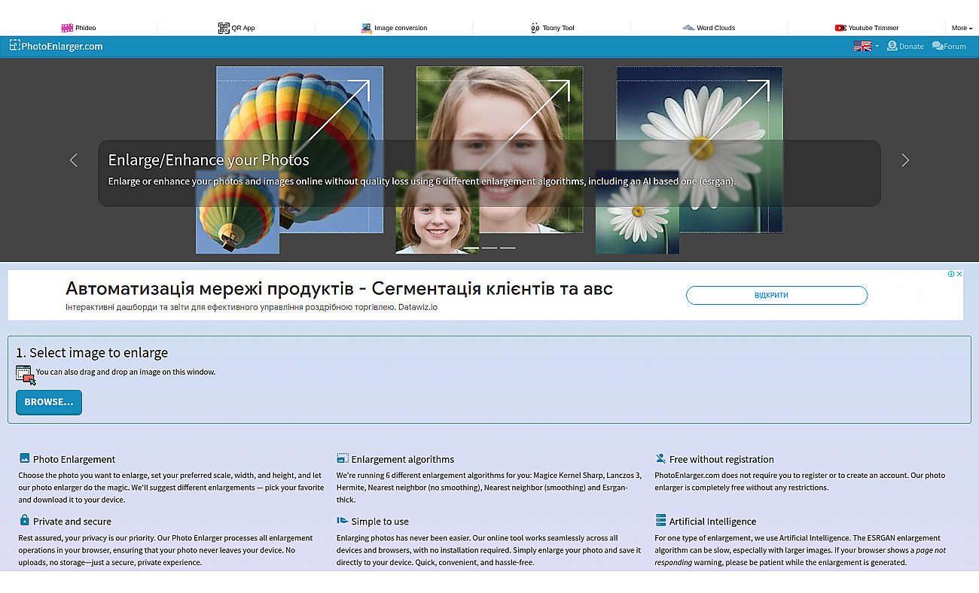
Task: Click the 'Artificial Intelligence' heading text
Action: [712, 522]
